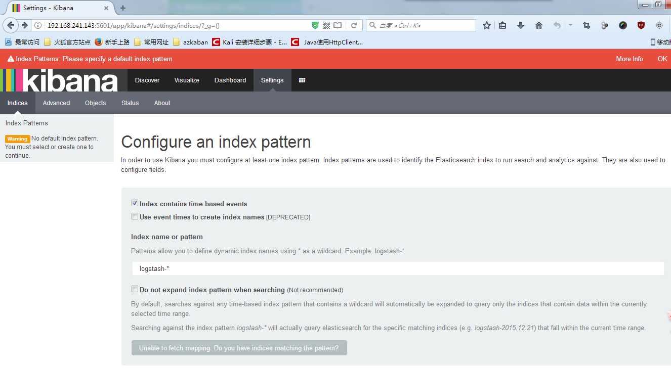Bookmark this page with the star icon

coord(487,25)
